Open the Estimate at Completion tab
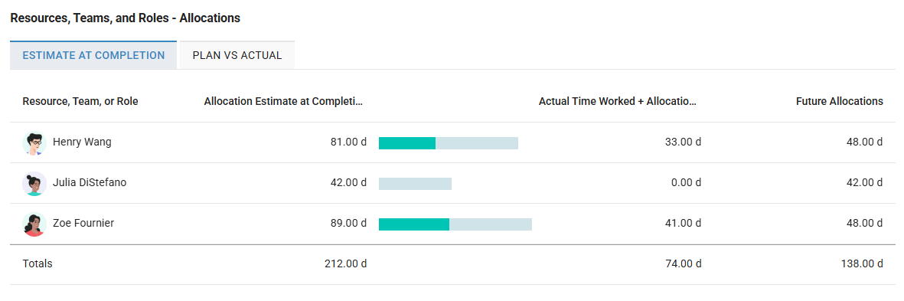The width and height of the screenshot is (904, 301). (x=93, y=55)
